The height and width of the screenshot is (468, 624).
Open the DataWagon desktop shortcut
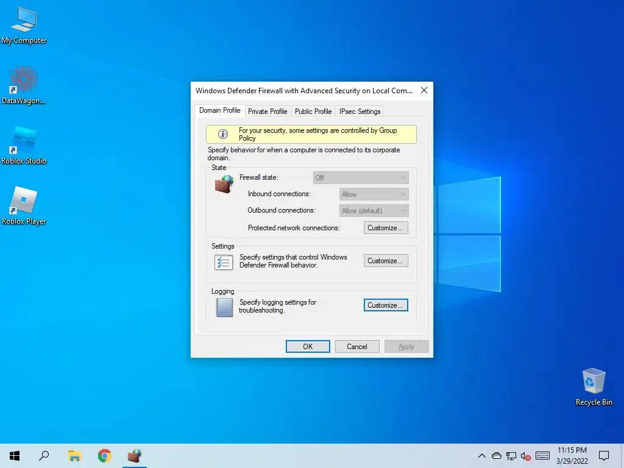pyautogui.click(x=23, y=85)
